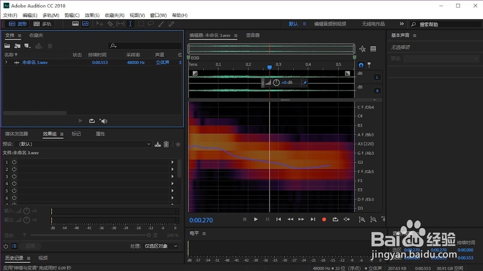The width and height of the screenshot is (483, 271).
Task: Open the 窗口(W) menu
Action: (158, 15)
